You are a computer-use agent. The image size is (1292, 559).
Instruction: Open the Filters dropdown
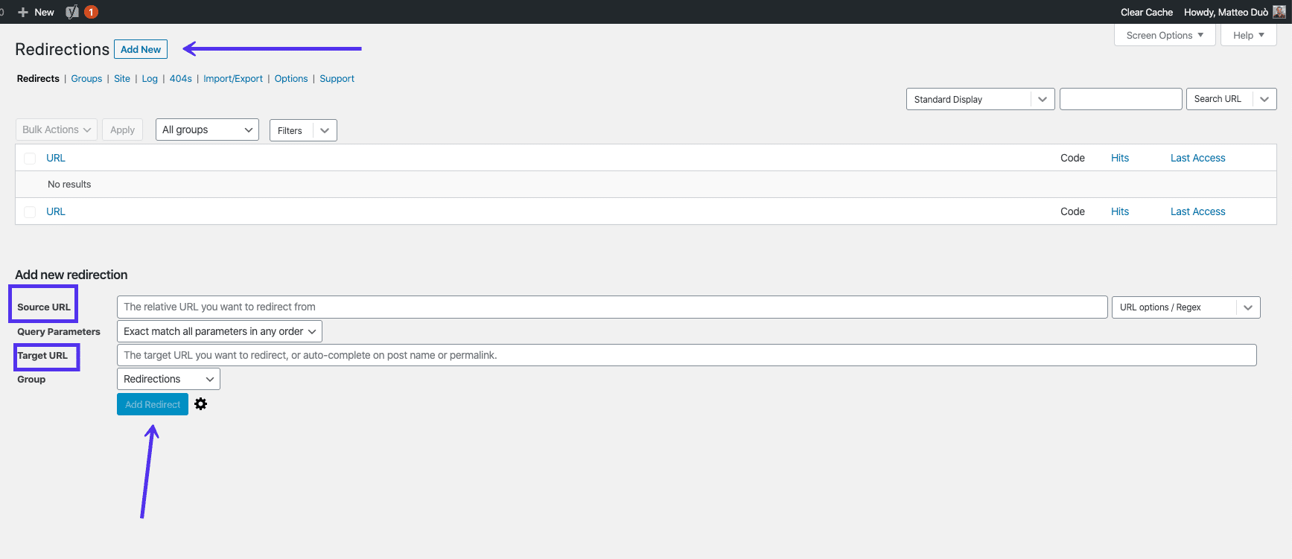click(303, 130)
